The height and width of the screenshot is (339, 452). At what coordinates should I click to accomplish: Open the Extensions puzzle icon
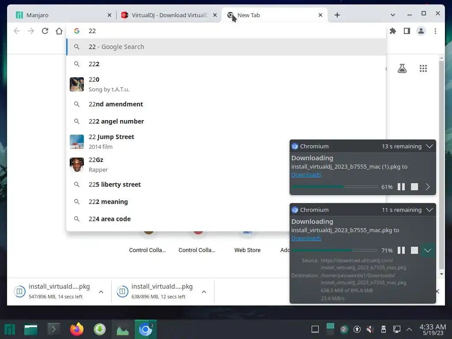pyautogui.click(x=392, y=31)
